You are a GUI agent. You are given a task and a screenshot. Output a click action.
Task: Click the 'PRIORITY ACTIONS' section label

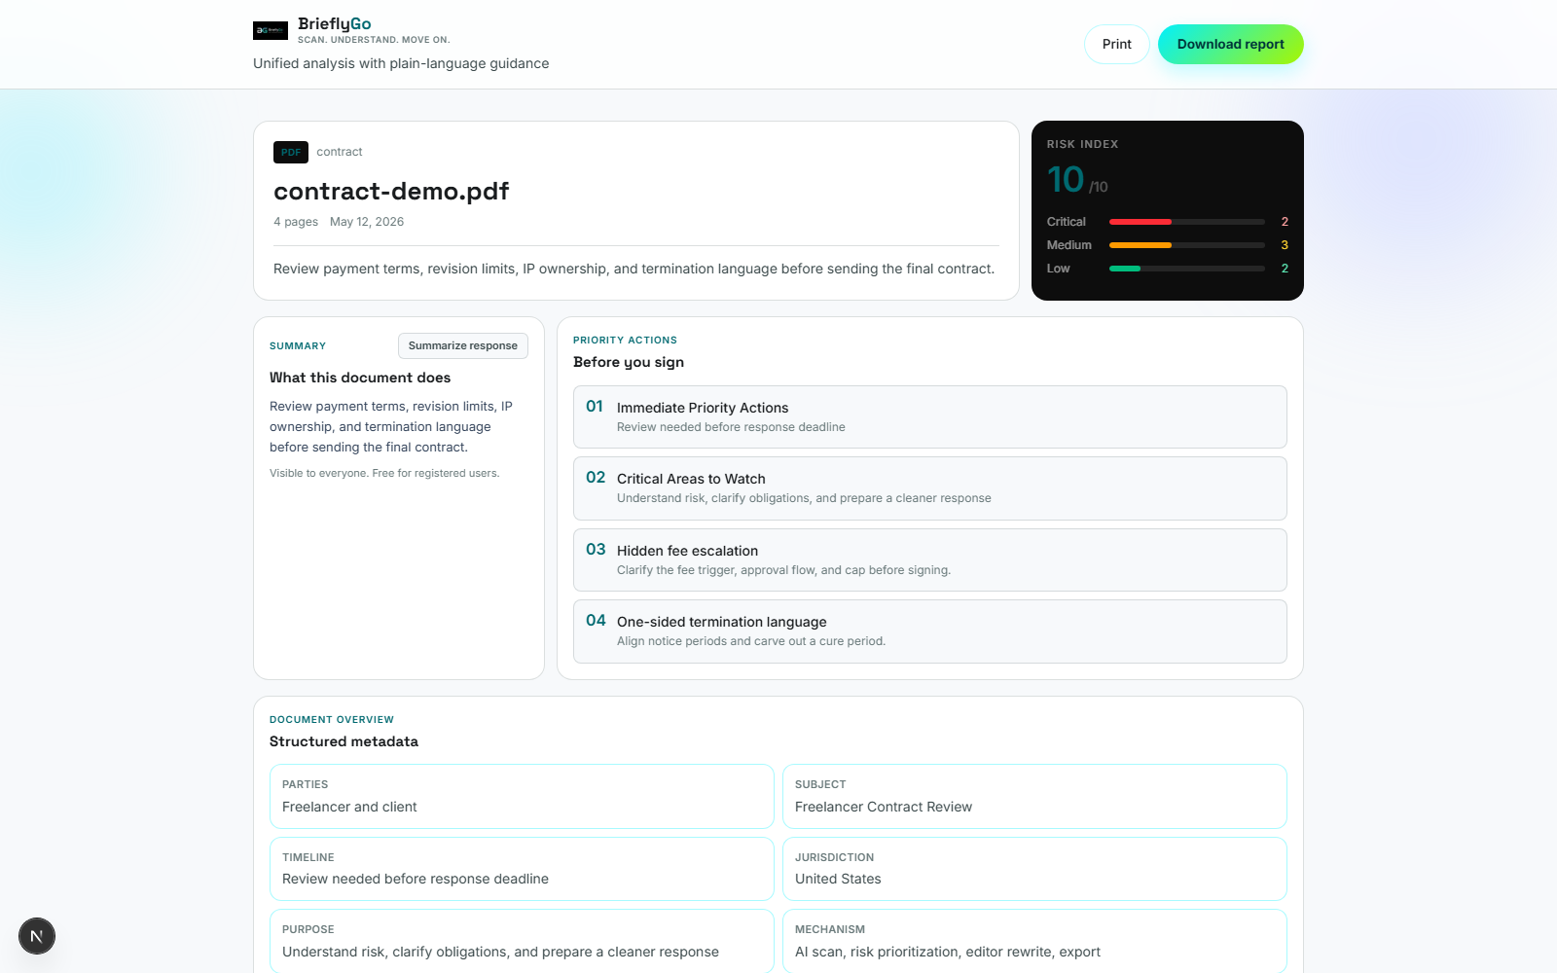(625, 341)
